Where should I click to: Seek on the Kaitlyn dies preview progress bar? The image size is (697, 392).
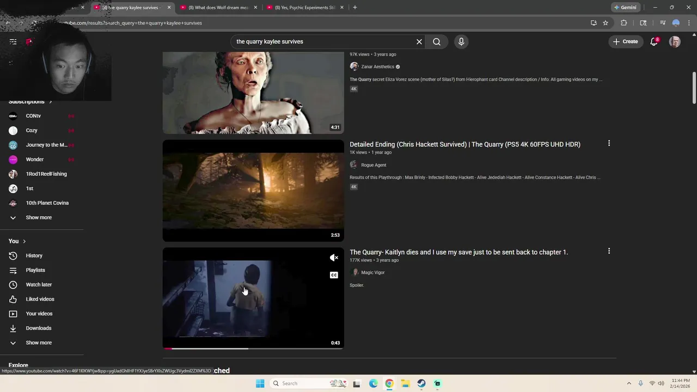tap(253, 348)
